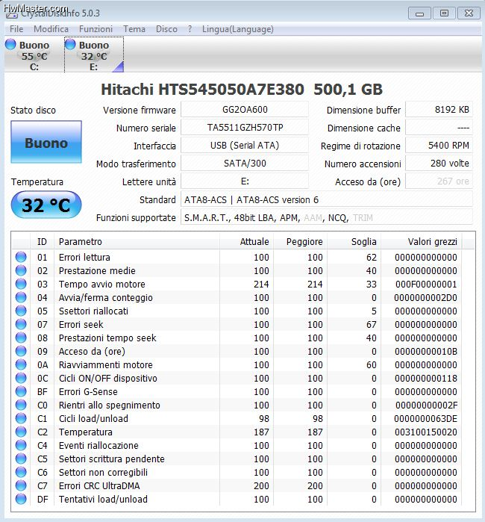
Task: Click the Valori grezzi column header
Action: [422, 242]
